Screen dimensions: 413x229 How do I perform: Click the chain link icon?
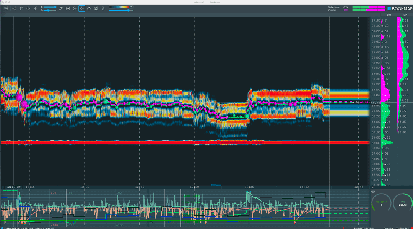coord(35,8)
